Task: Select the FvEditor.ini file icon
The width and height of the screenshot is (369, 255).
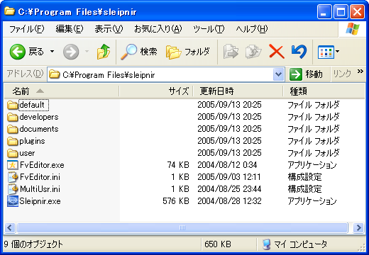Action: [13, 177]
